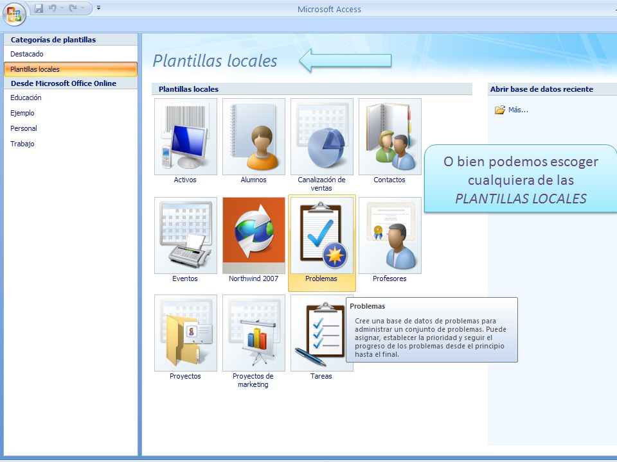Open Educación templates category
This screenshot has width=617, height=462.
(x=71, y=98)
